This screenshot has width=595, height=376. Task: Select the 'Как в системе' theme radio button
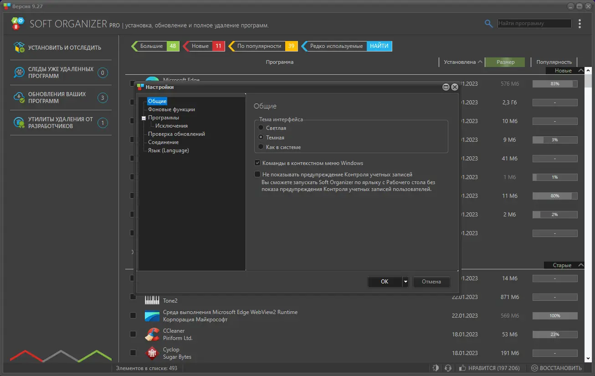point(261,147)
